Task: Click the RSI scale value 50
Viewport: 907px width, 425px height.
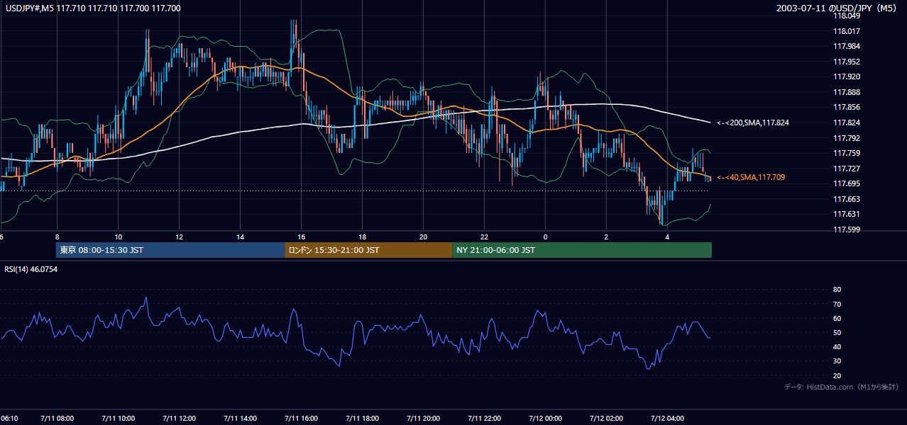Action: pos(837,332)
